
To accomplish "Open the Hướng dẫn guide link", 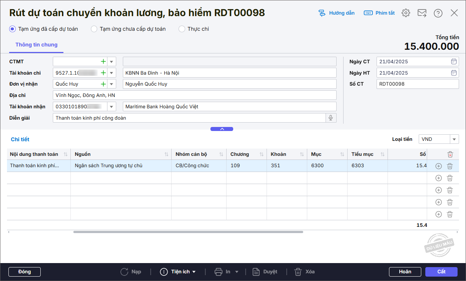I will (x=337, y=13).
